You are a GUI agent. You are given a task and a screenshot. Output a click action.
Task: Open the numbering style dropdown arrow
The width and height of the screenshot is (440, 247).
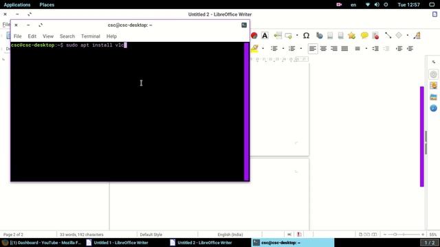pos(301,49)
